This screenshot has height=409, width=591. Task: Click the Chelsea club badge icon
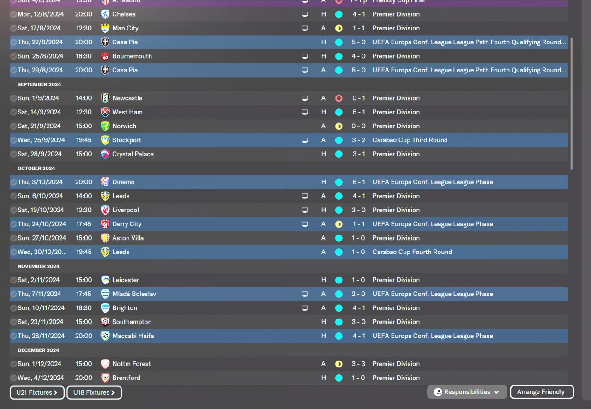pos(105,14)
